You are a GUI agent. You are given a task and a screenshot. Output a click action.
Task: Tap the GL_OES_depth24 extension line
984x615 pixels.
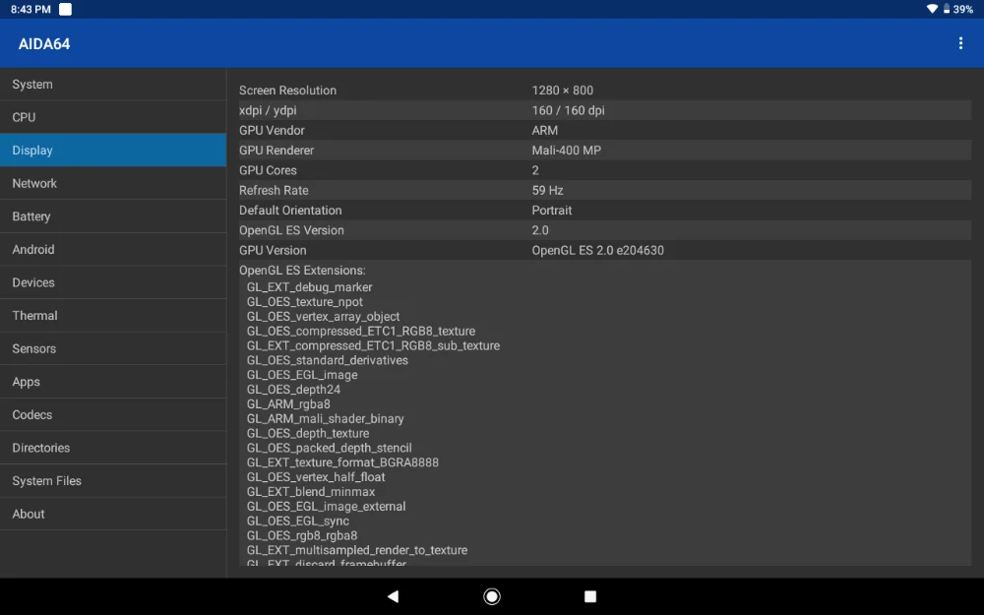click(293, 390)
